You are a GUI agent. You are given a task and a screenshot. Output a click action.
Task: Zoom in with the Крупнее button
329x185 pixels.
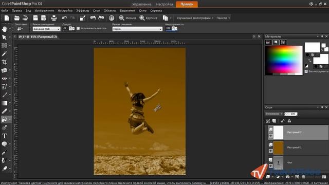pyautogui.click(x=149, y=18)
